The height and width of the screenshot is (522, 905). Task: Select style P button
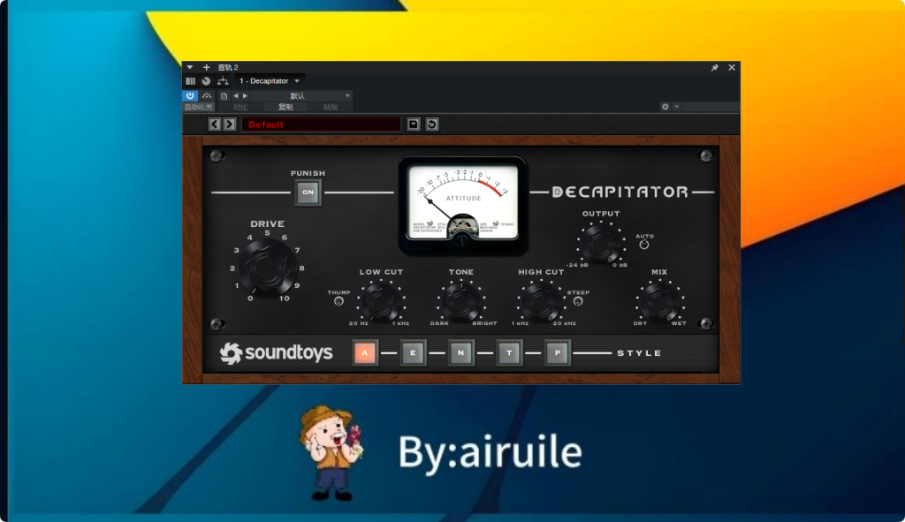(558, 353)
